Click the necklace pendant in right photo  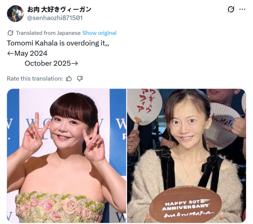click(188, 179)
